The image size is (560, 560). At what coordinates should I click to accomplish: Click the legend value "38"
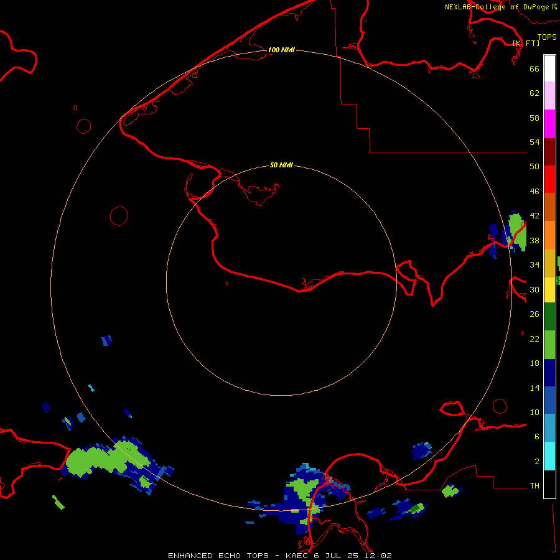tap(534, 240)
